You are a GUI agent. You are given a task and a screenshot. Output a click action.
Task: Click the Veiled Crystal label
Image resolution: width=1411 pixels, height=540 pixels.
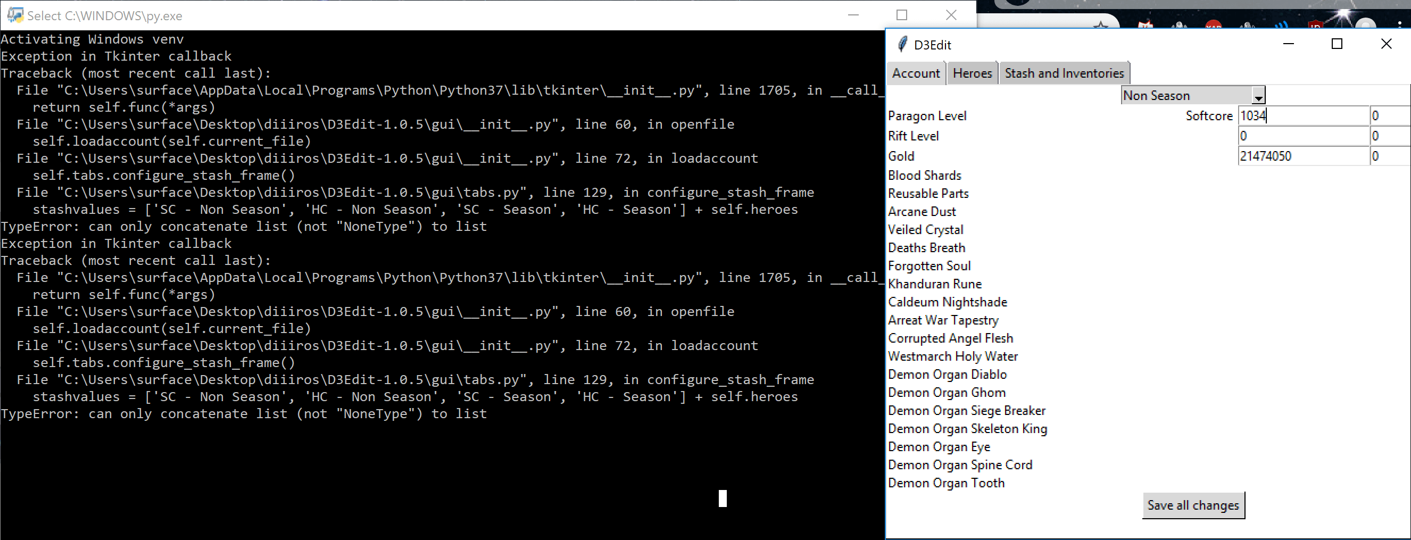(926, 229)
